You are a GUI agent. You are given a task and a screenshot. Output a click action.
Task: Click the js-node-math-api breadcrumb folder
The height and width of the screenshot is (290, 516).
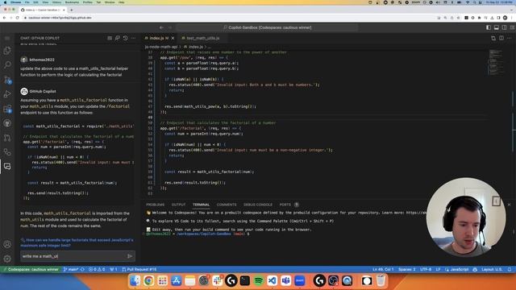click(161, 47)
